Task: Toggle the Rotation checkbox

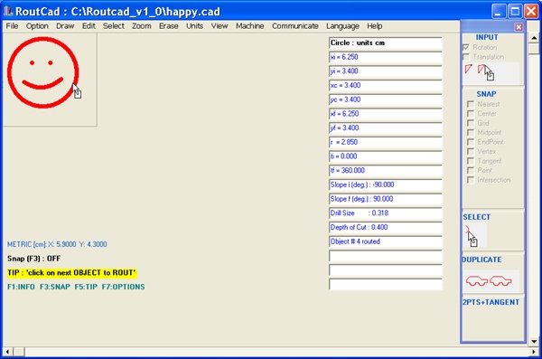Action: click(466, 47)
